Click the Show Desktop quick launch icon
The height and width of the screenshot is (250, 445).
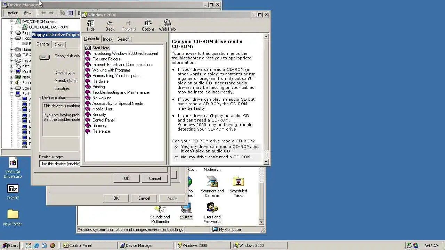(x=28, y=245)
